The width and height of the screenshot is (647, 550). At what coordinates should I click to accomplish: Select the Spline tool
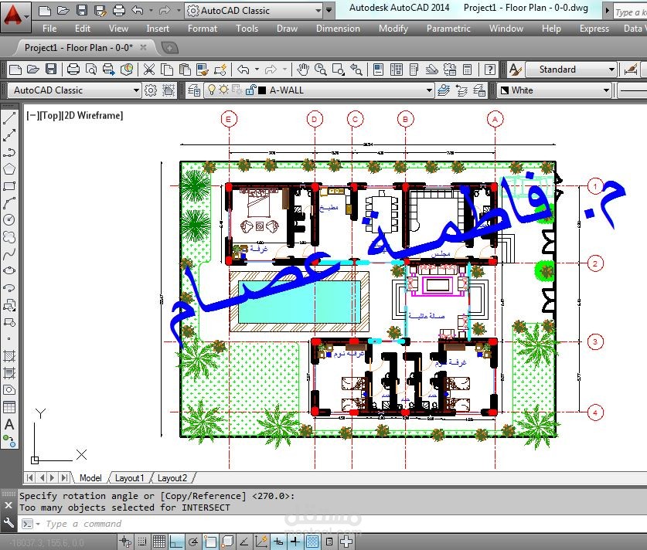click(9, 253)
